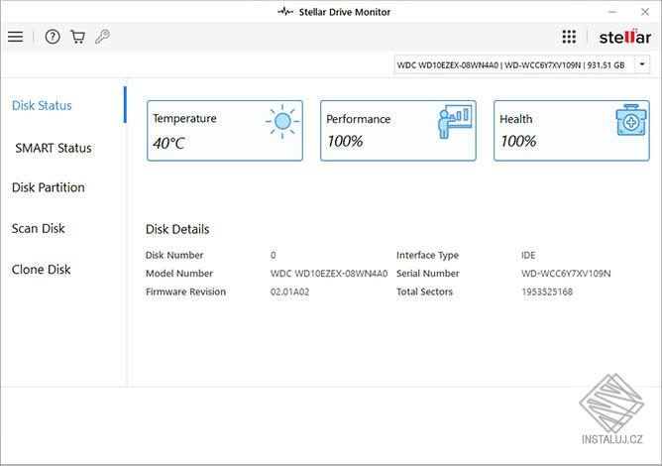The image size is (662, 466).
Task: Open the Clone Disk section
Action: click(x=41, y=270)
